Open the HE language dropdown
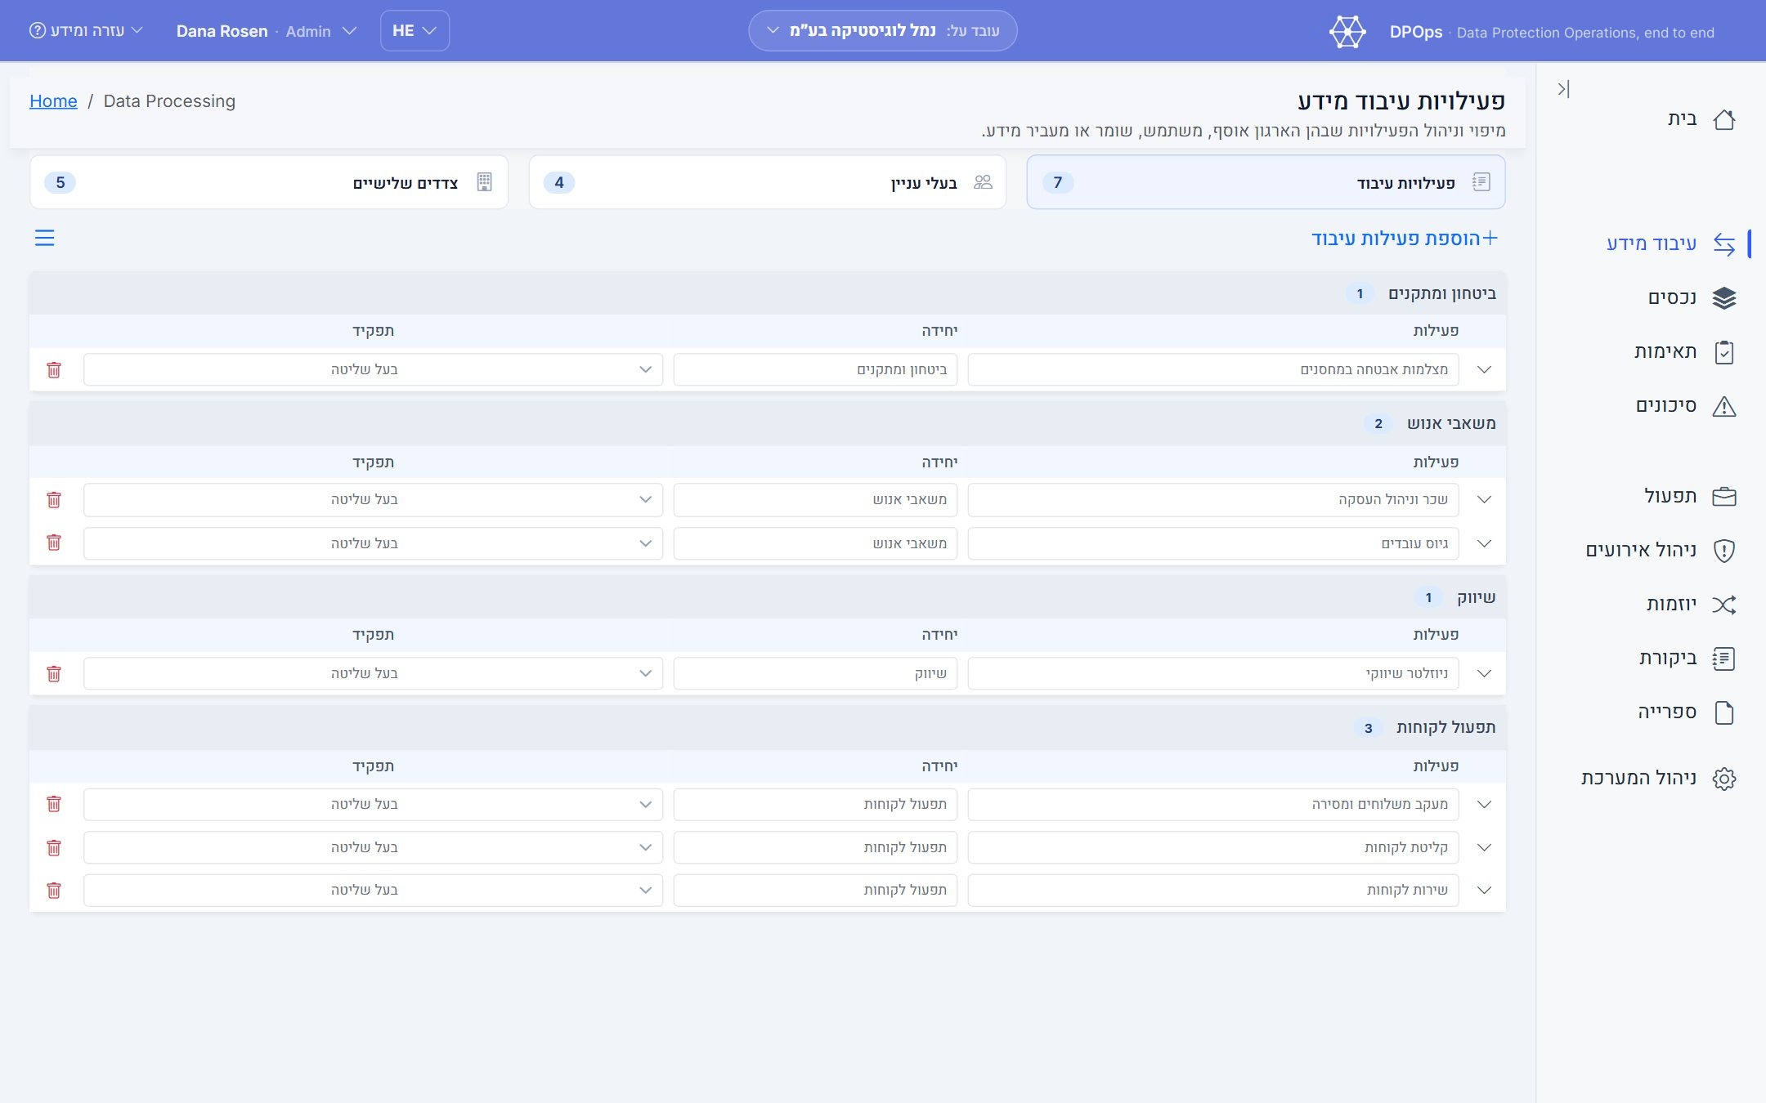This screenshot has width=1766, height=1103. click(x=415, y=31)
